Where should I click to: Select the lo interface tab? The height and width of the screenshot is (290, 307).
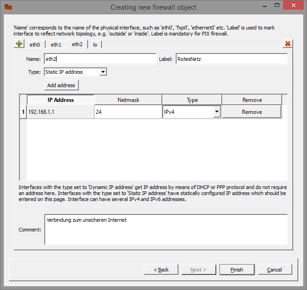(x=95, y=45)
